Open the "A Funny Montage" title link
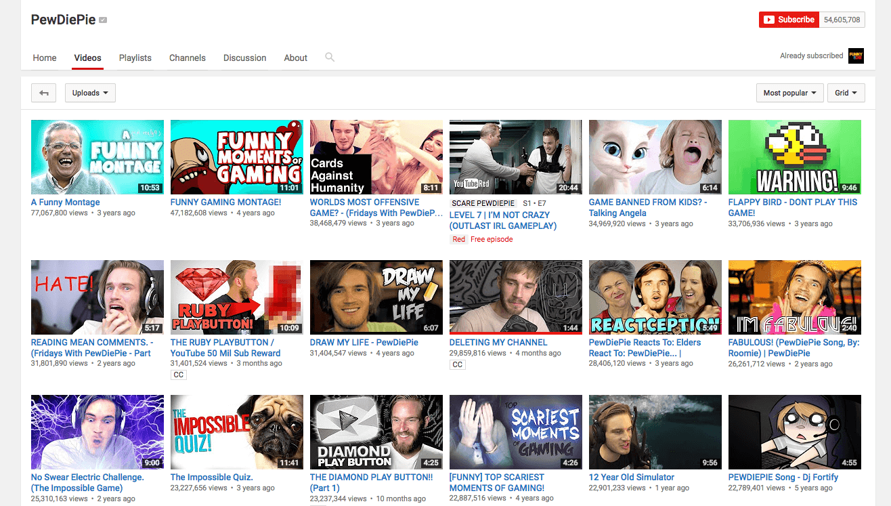This screenshot has height=506, width=891. click(65, 202)
